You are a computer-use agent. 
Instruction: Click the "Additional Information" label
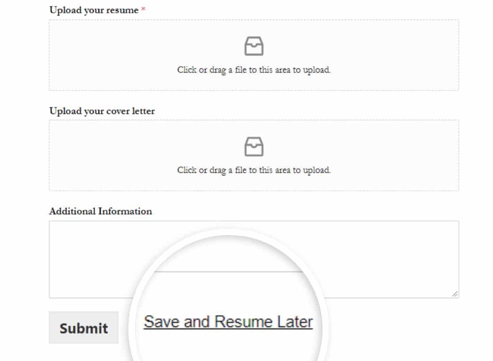click(x=101, y=211)
